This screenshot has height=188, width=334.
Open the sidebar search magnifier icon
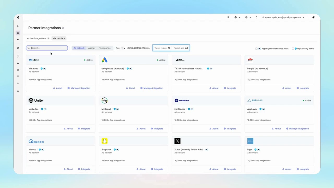(x=18, y=26)
